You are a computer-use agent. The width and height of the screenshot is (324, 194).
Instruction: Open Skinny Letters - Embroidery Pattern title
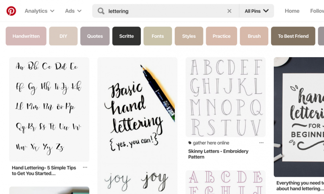click(218, 154)
